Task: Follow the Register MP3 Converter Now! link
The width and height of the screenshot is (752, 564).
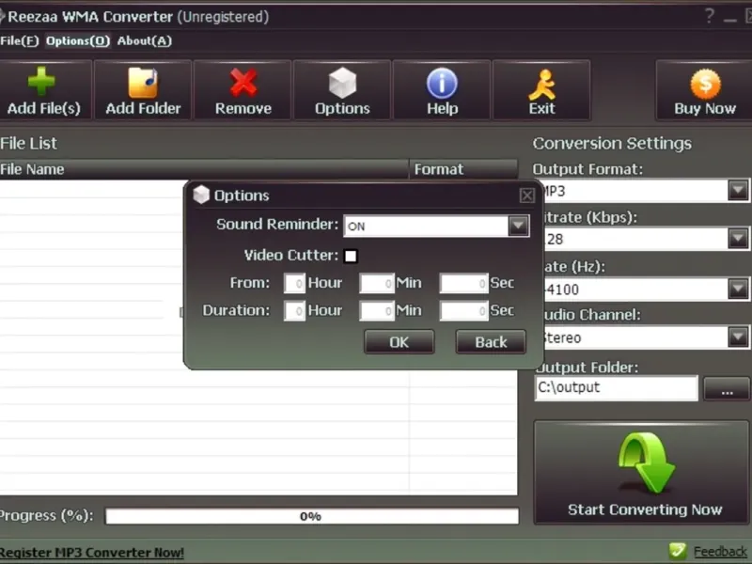Action: (91, 552)
